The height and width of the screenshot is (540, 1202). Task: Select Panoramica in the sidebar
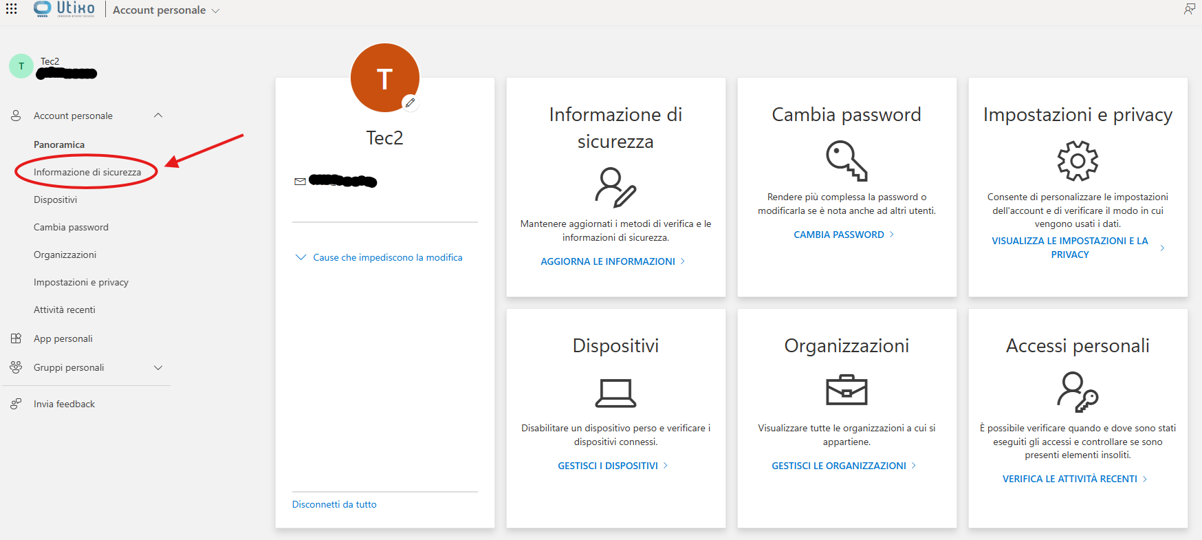click(x=59, y=144)
